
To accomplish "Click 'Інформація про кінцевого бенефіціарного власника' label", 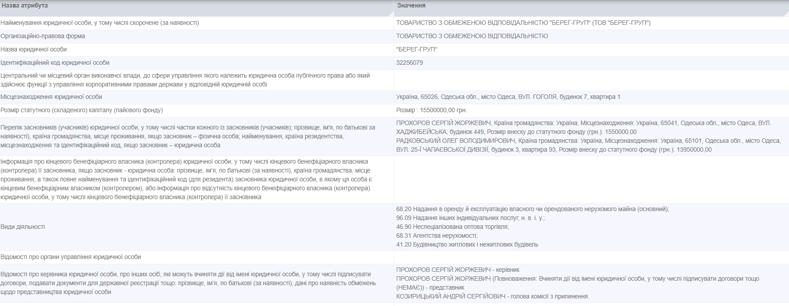I will coord(186,179).
